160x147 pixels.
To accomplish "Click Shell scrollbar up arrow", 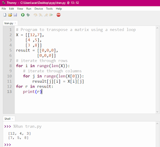I will 157,124.
